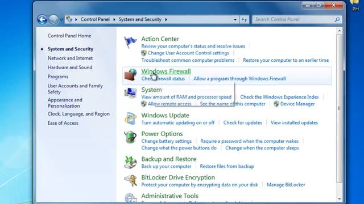364x204 pixels.
Task: Click the Windows Firewall brick wall icon
Action: [x=130, y=74]
